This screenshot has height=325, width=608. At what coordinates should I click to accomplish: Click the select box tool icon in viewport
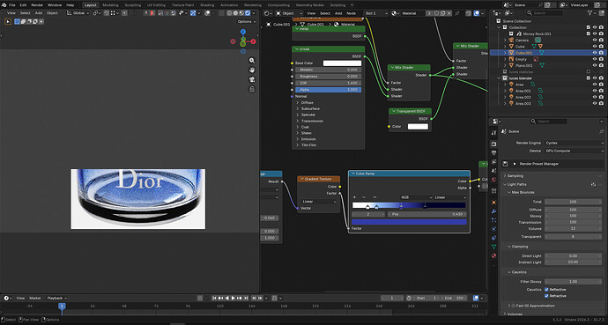click(x=8, y=21)
